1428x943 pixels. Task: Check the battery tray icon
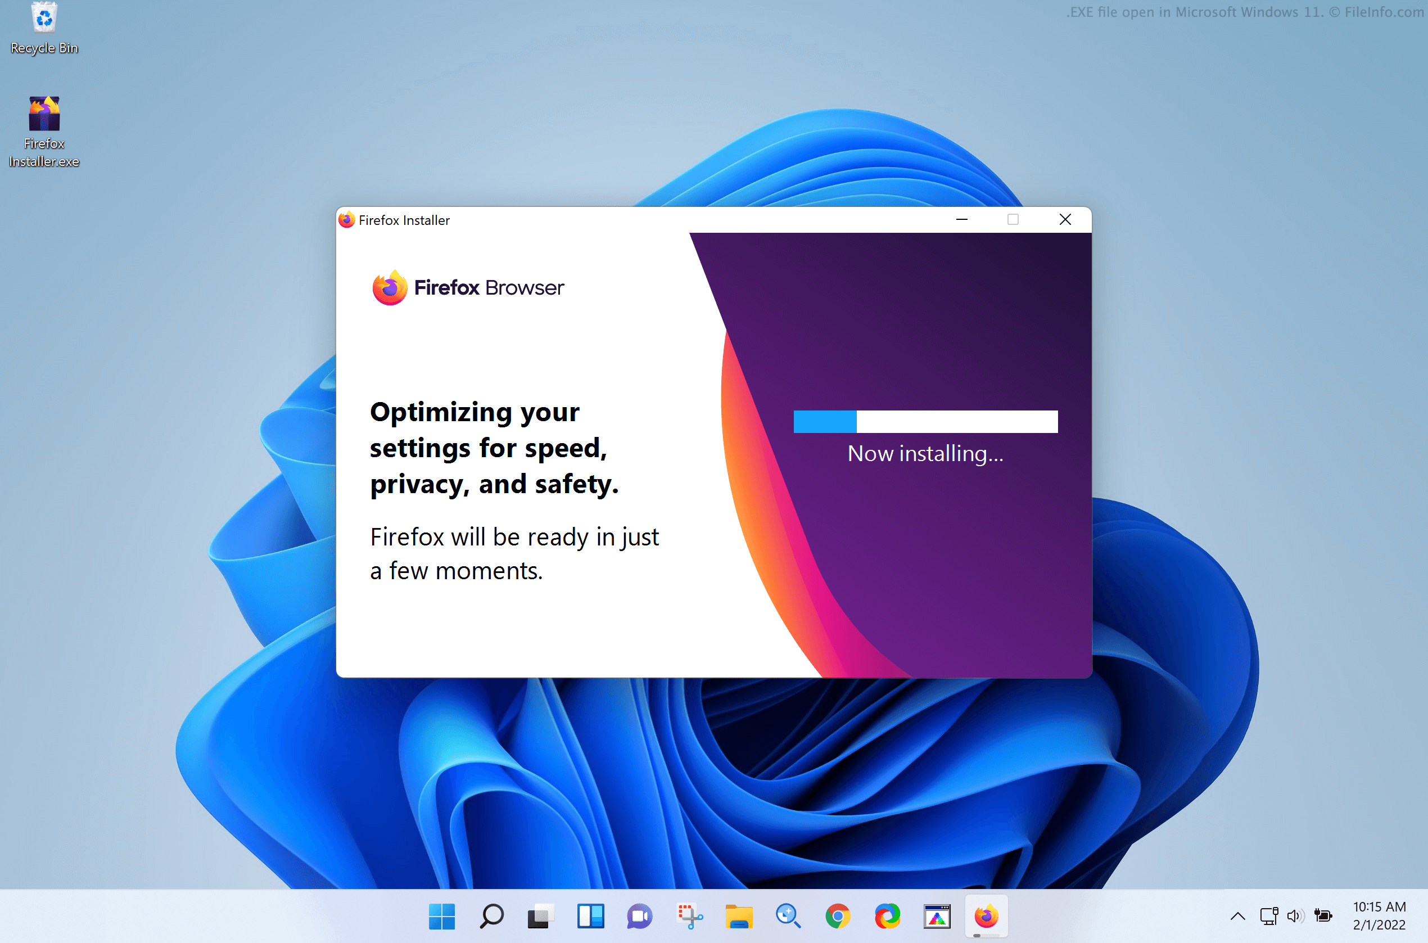pos(1323,916)
